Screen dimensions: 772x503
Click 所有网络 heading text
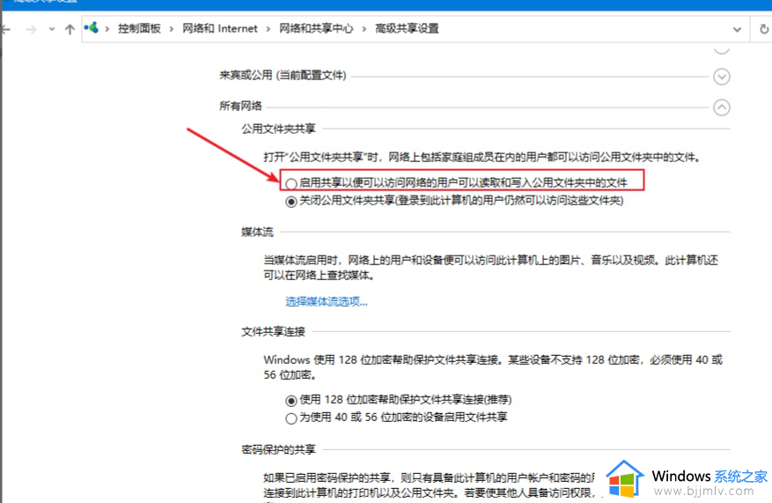coord(241,106)
